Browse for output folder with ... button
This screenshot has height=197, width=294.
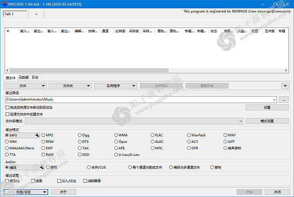click(284, 99)
